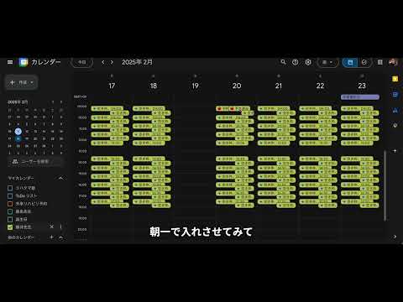
Task: Collapse the マイカレンダー section
Action: click(60, 178)
